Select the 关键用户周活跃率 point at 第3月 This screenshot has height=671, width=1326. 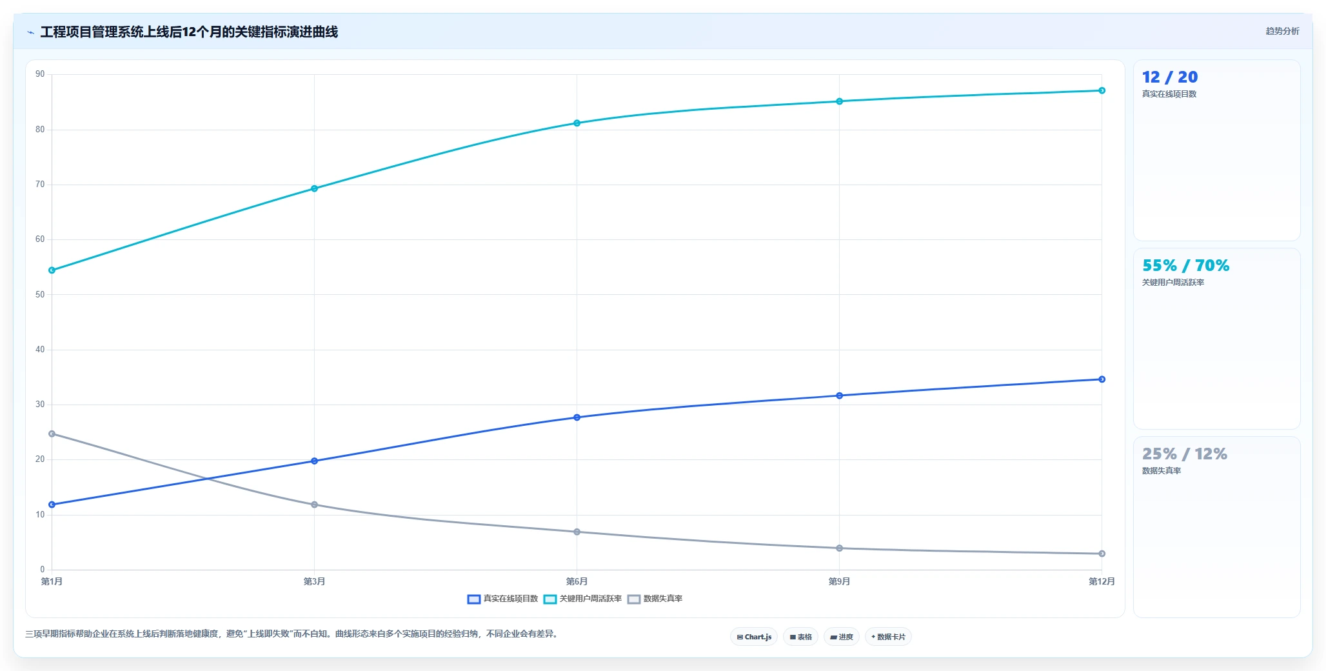tap(315, 188)
